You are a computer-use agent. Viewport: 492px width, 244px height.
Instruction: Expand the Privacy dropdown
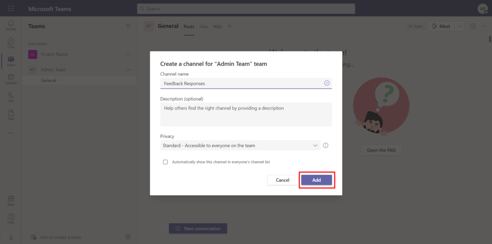[x=240, y=145]
